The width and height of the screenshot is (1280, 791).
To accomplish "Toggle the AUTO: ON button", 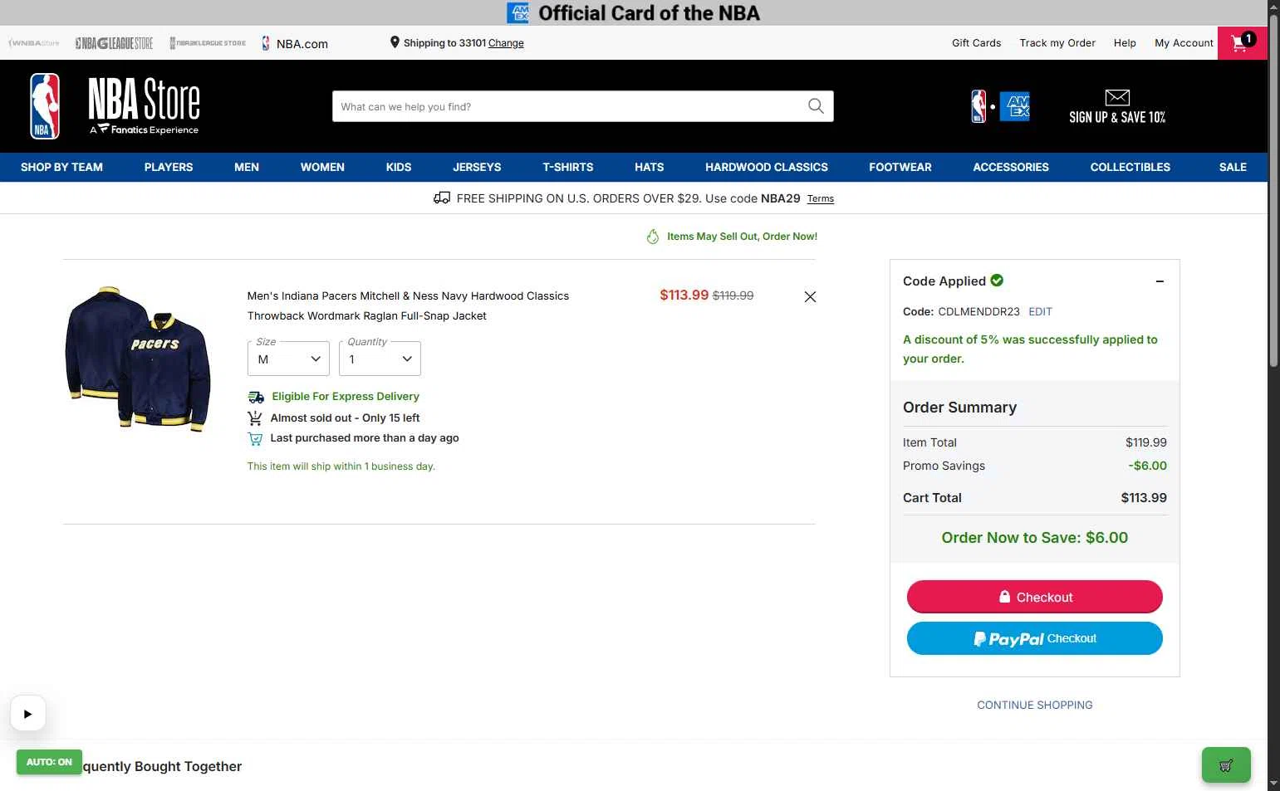I will pyautogui.click(x=49, y=762).
